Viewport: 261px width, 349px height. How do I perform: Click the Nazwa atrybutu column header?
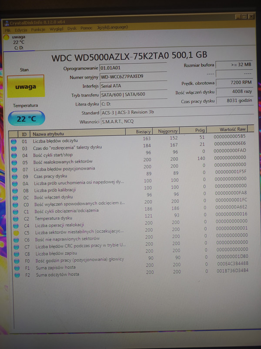(78, 133)
